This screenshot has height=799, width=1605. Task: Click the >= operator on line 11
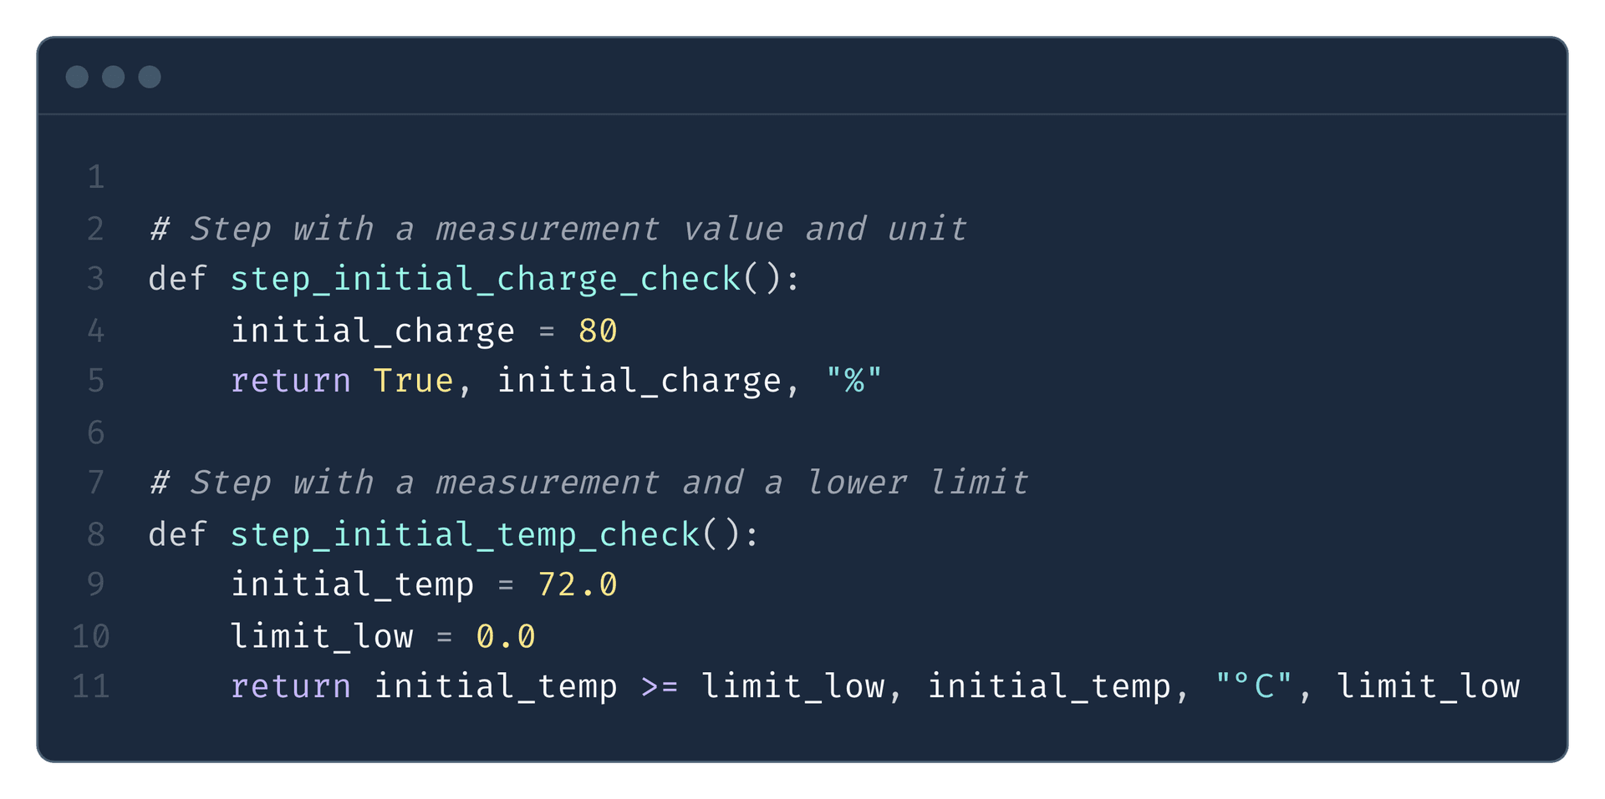[x=660, y=686]
